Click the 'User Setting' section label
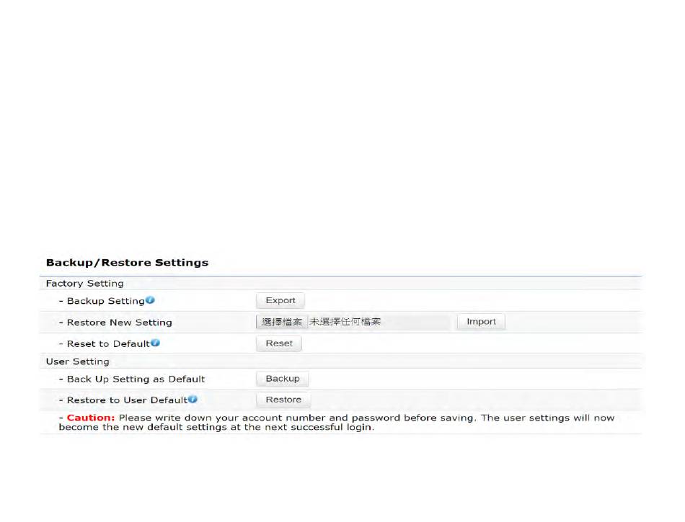The width and height of the screenshot is (685, 522). click(77, 361)
